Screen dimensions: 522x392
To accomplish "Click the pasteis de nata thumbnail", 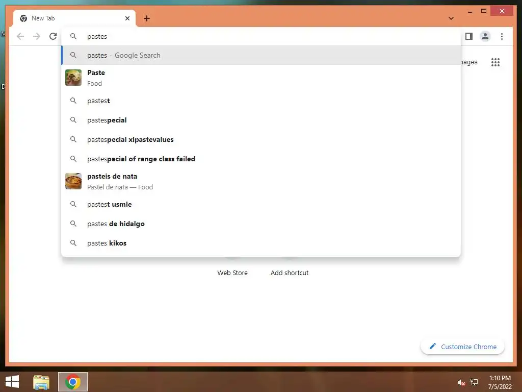I will [73, 181].
